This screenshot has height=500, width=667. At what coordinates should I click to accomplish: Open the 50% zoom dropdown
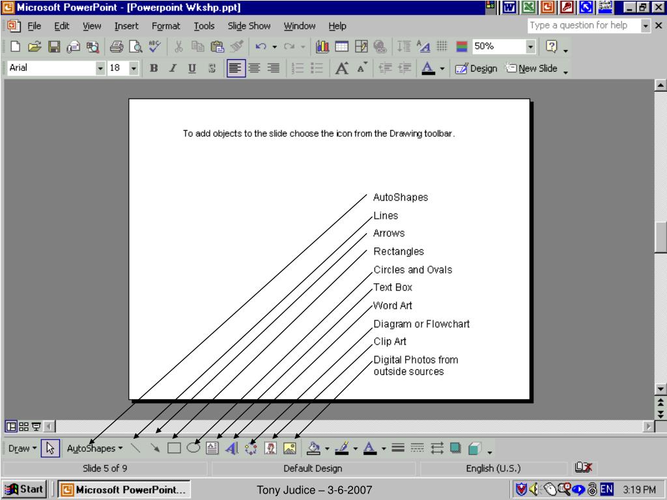tap(530, 46)
